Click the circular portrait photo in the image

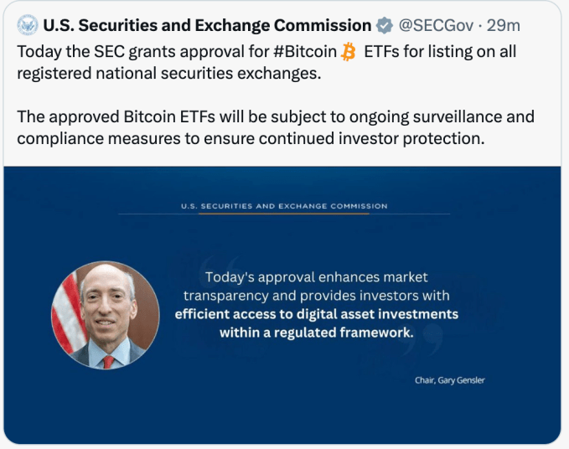[106, 314]
